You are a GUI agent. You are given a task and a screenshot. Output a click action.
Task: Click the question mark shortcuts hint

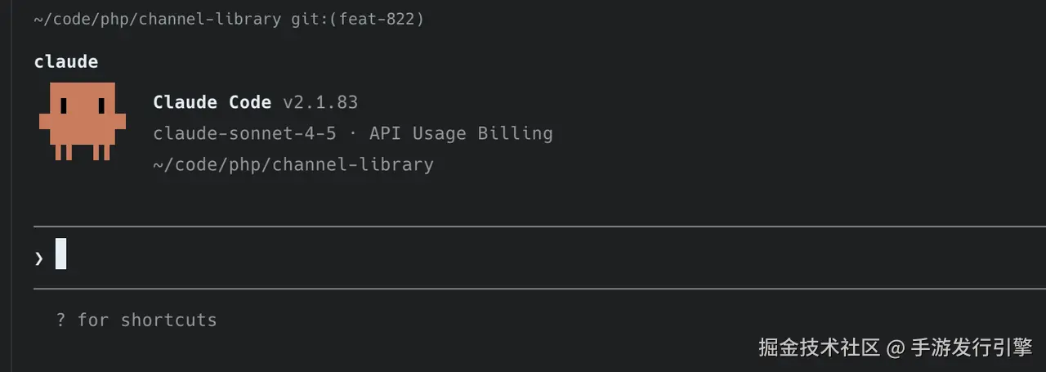coord(60,320)
